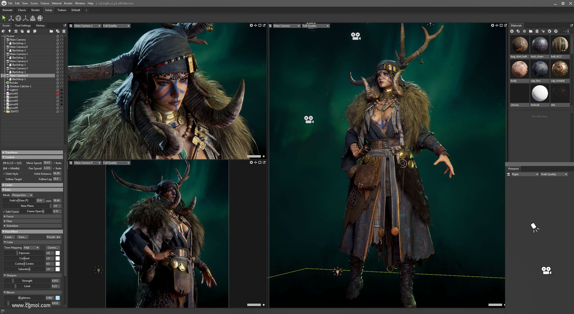Open Main Camera 1 viewport camera dropdown
The image size is (574, 314).
pyautogui.click(x=87, y=26)
